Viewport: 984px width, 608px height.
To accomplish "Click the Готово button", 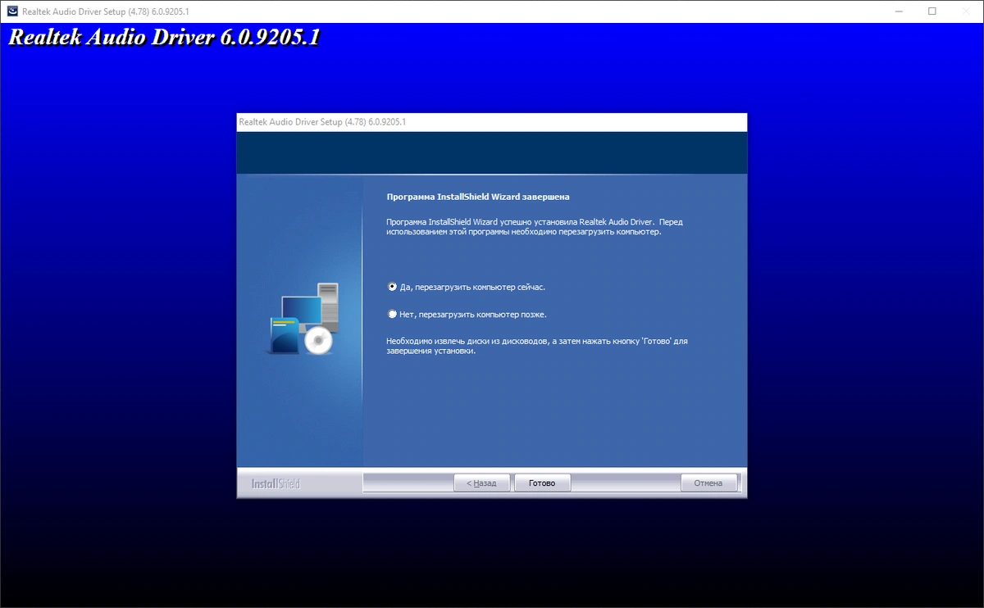I will coord(542,483).
